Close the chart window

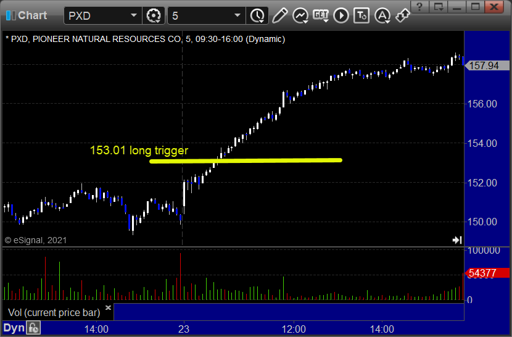[x=494, y=7]
